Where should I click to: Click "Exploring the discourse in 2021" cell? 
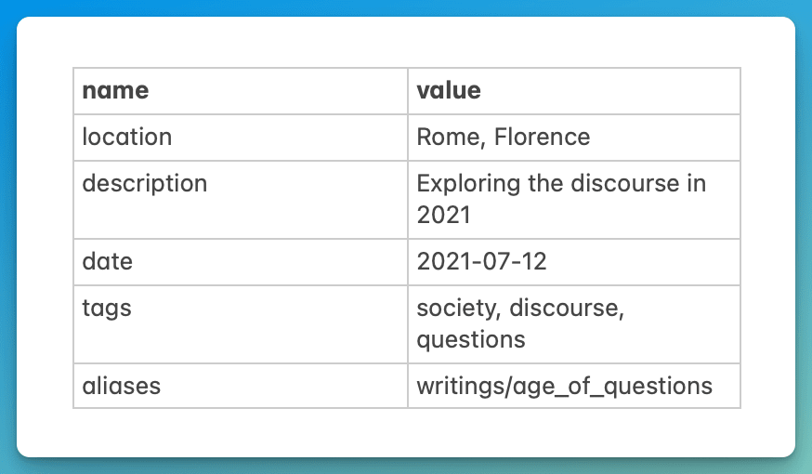tap(574, 200)
